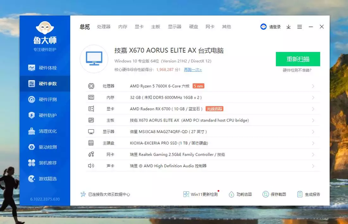Select the 硬件参数 sidebar icon

pos(32,83)
